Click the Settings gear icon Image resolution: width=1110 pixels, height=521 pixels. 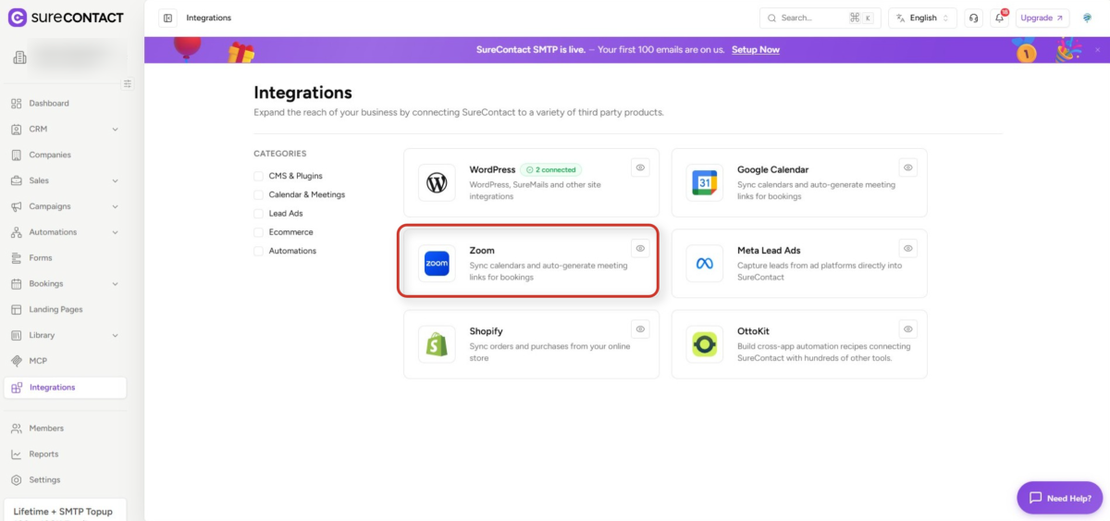(x=17, y=480)
